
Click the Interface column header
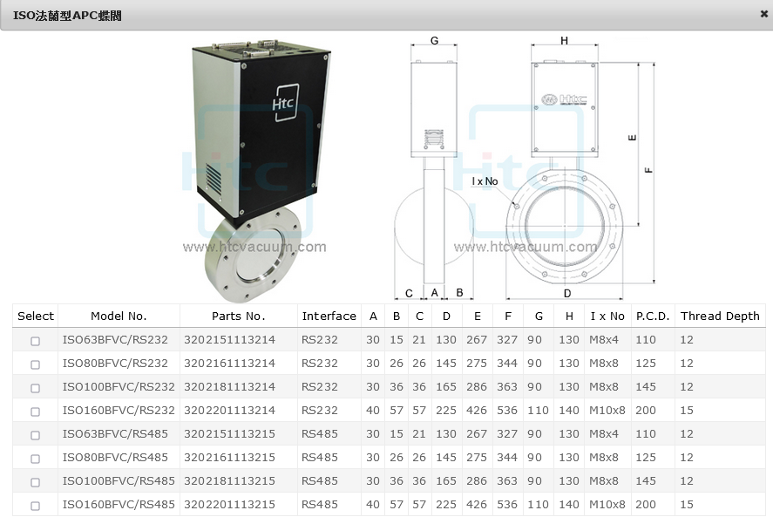point(329,316)
